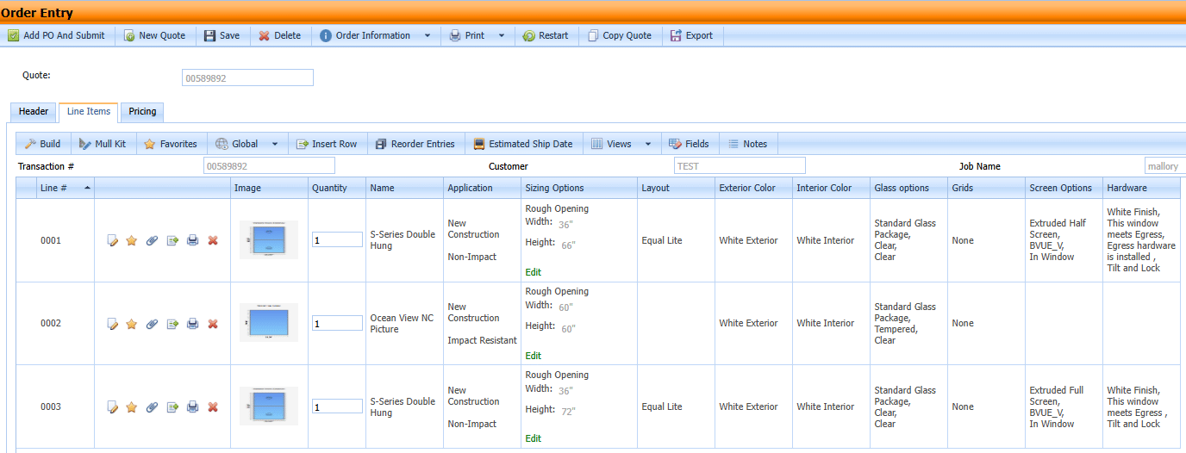Image resolution: width=1186 pixels, height=453 pixels.
Task: Click the quantity field for line 0001
Action: pyautogui.click(x=337, y=240)
